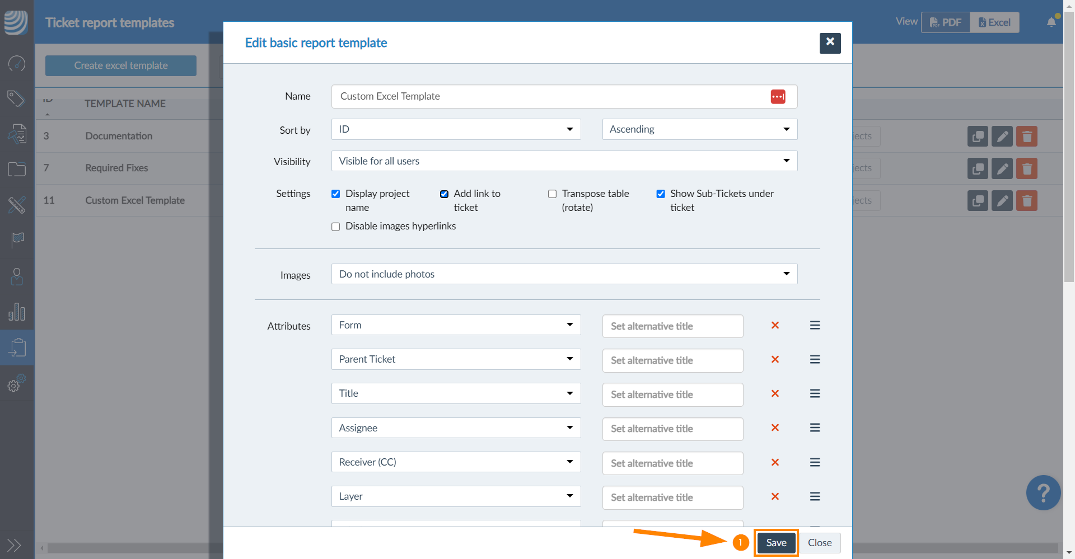Duplicate the Required Fixes template
Image resolution: width=1075 pixels, height=559 pixels.
[978, 168]
